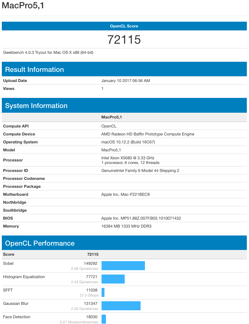Select AMD Radeon HD Baffin Prototype value

coord(148,134)
